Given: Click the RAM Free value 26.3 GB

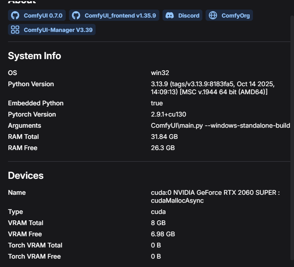Looking at the screenshot, I should [163, 148].
